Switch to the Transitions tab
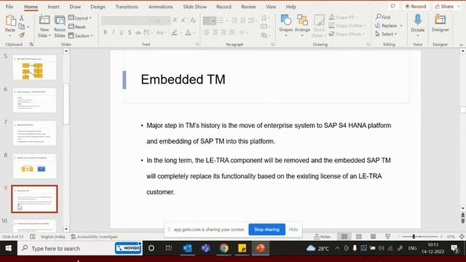Screen dimensions: 466x262 tap(127, 7)
